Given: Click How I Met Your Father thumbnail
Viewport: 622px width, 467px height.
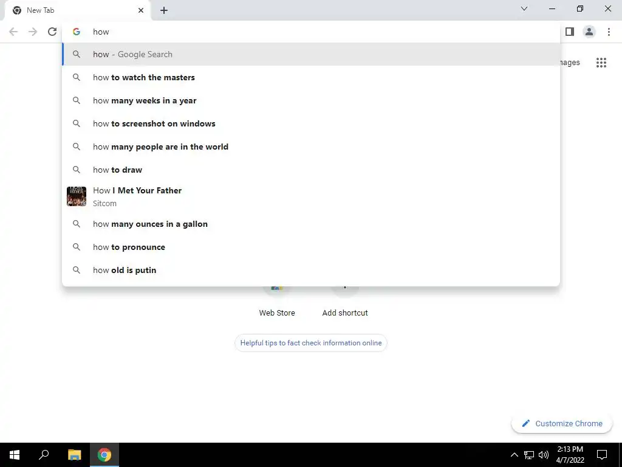Looking at the screenshot, I should (77, 196).
